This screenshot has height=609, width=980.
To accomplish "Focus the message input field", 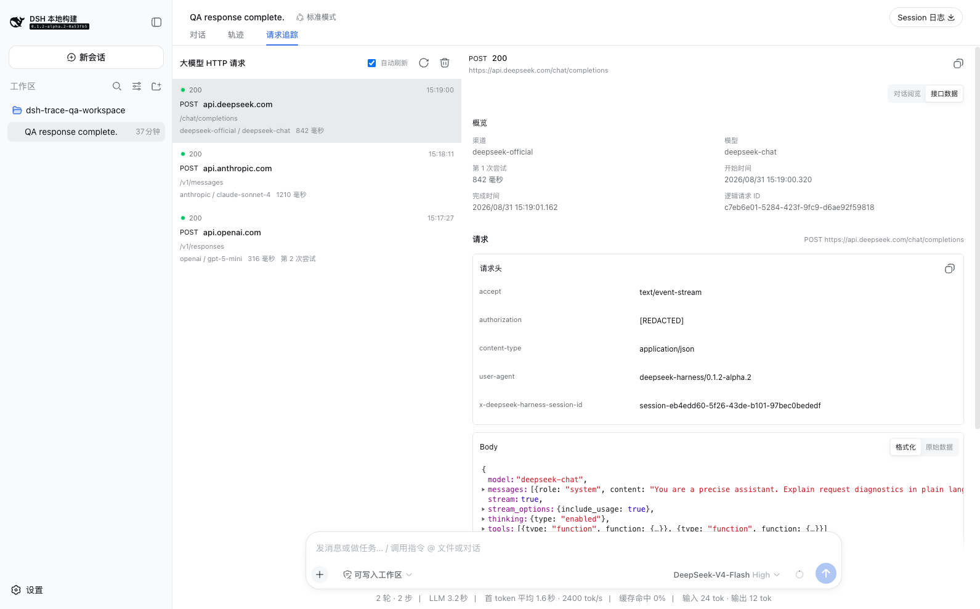I will pos(573,548).
